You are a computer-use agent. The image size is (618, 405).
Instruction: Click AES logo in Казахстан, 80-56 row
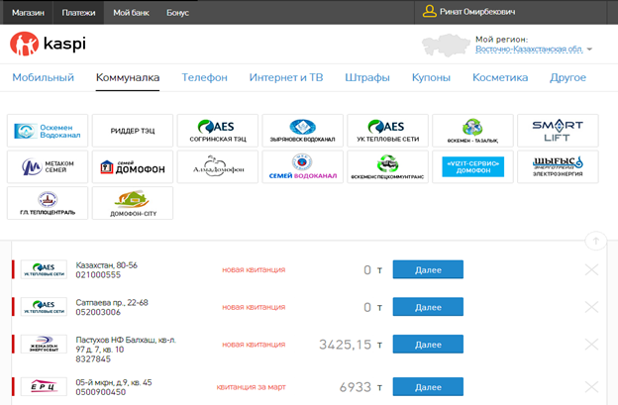[x=44, y=269]
